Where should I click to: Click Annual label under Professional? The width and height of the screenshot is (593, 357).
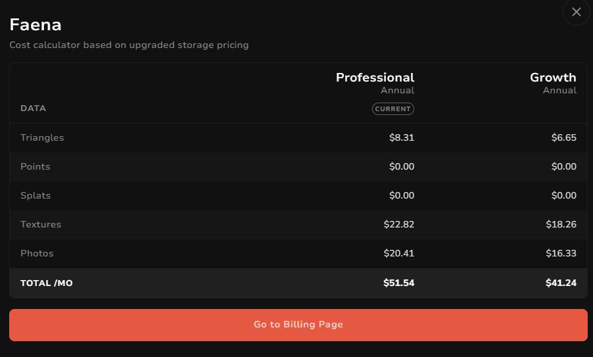398,90
